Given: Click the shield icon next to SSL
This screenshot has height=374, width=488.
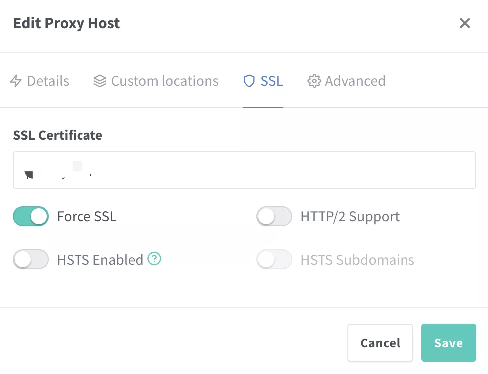Looking at the screenshot, I should 249,81.
